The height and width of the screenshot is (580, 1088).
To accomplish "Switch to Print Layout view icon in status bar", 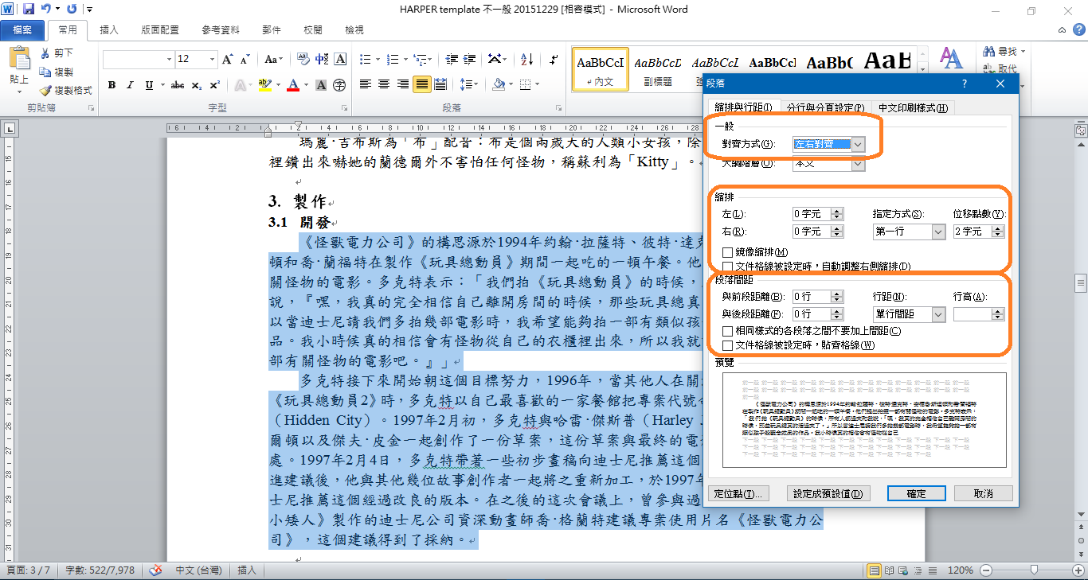I will tap(875, 570).
